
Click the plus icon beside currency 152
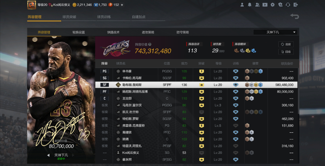[x=122, y=5]
